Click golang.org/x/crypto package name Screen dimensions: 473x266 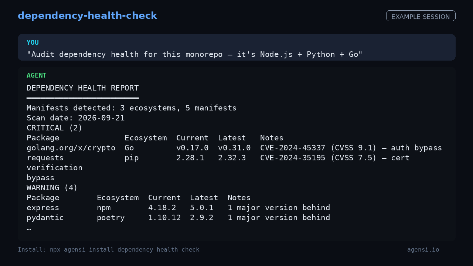[71, 148]
